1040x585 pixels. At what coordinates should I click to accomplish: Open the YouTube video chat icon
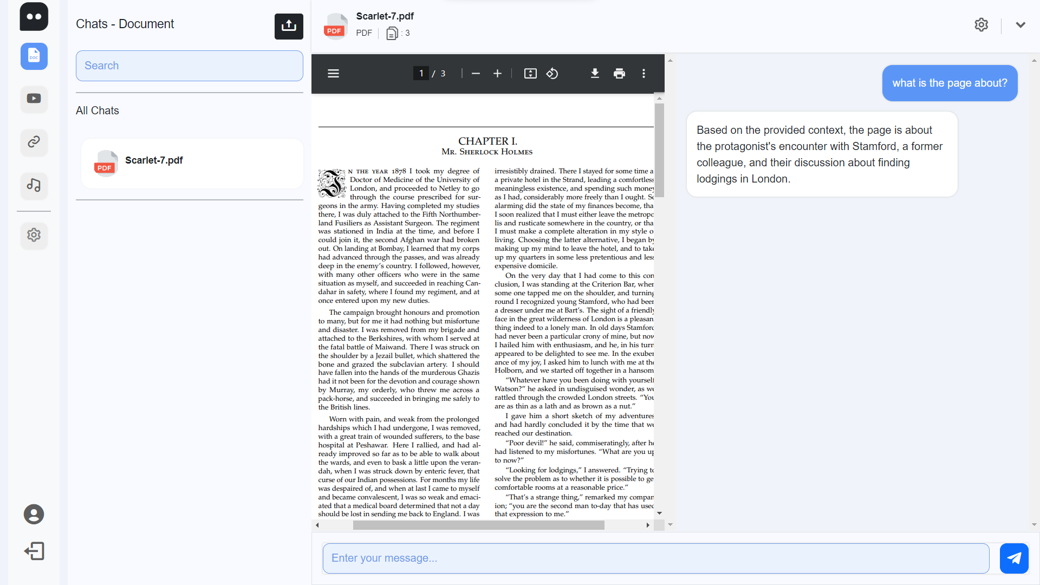pos(34,99)
